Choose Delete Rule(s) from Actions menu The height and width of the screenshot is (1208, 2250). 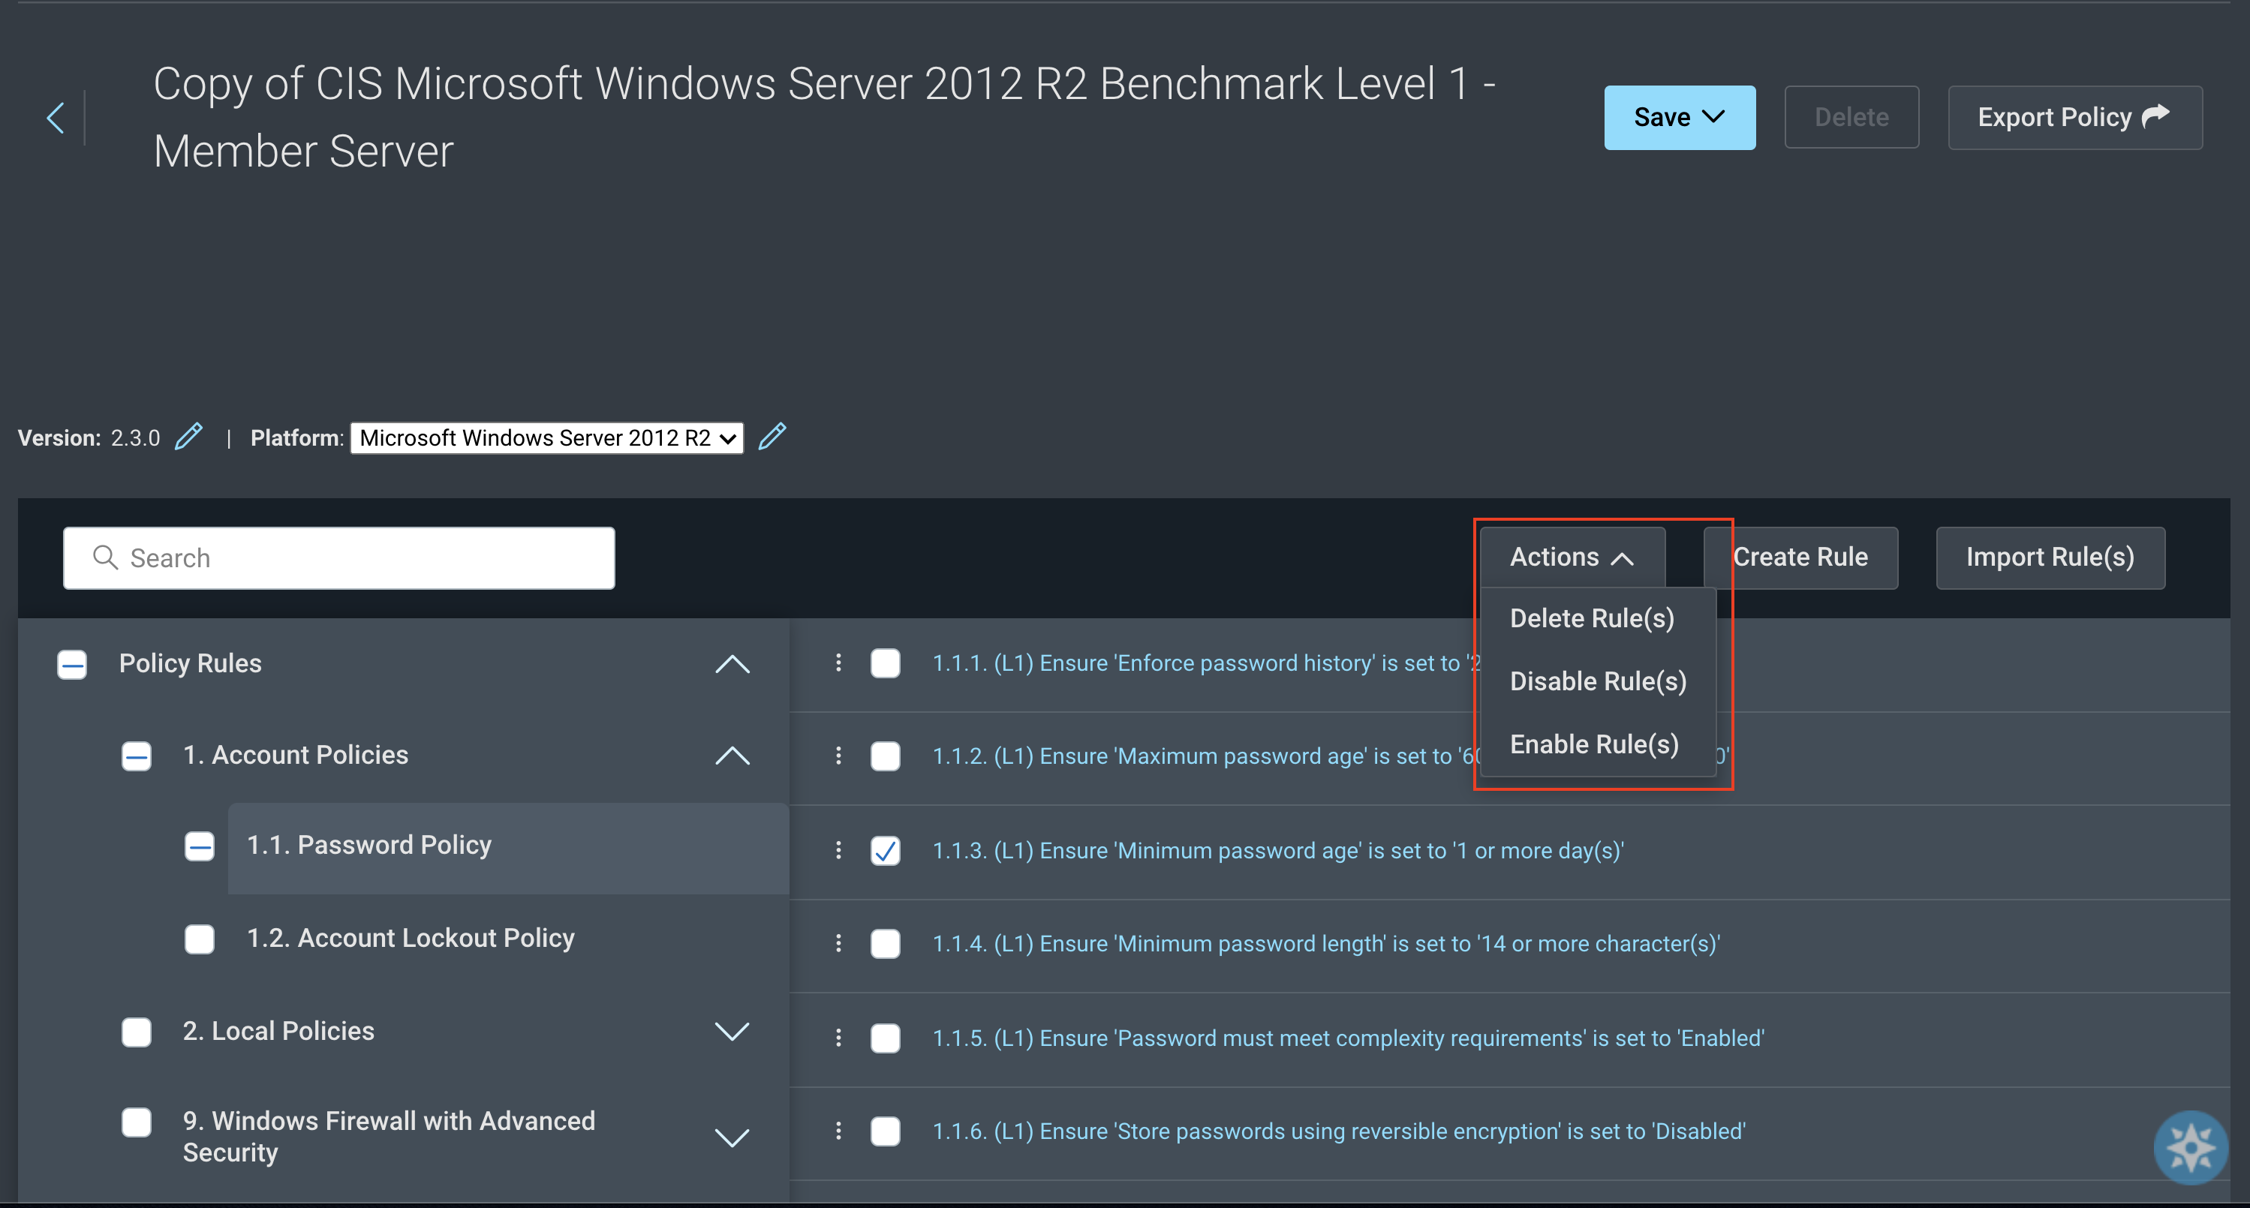1593,618
